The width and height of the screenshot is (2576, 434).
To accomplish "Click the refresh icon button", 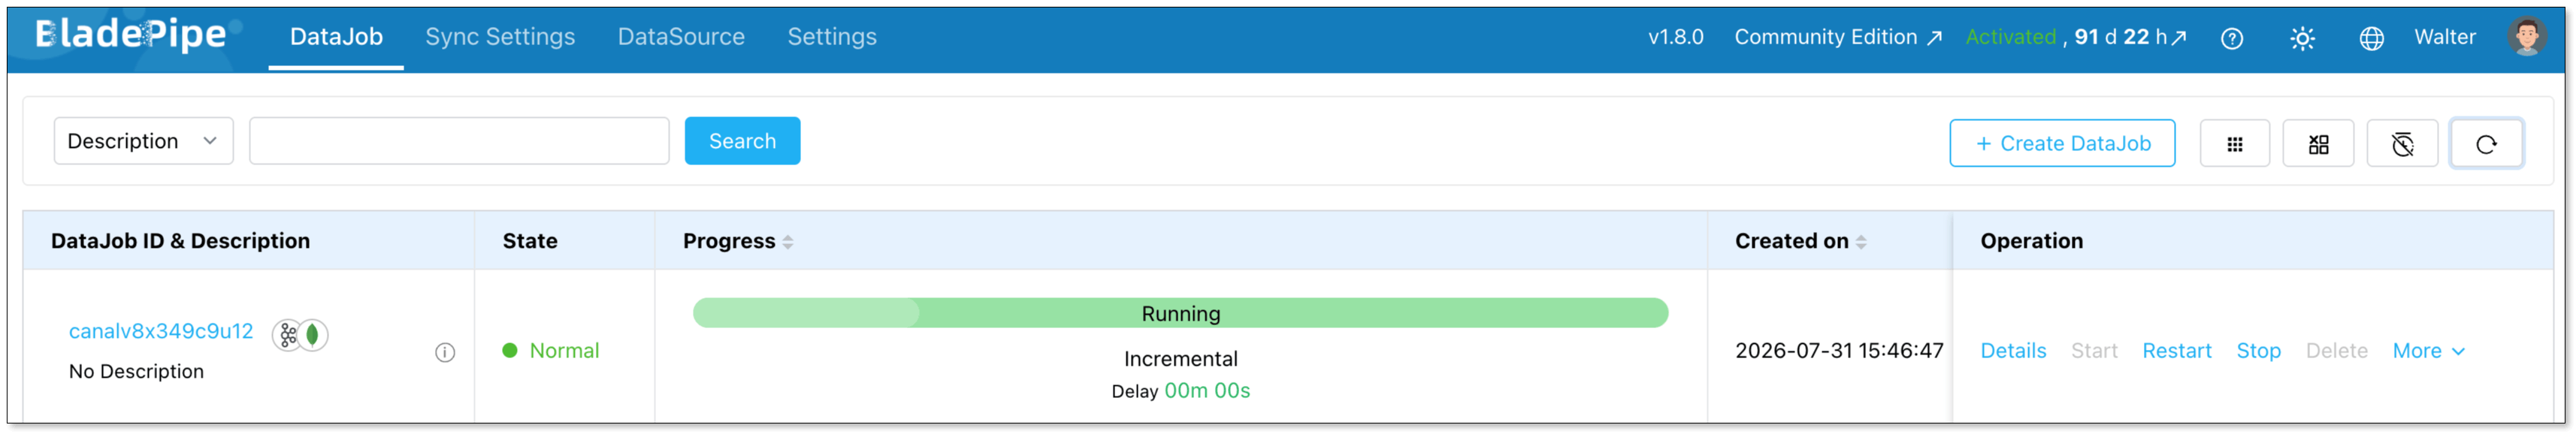I will point(2485,144).
